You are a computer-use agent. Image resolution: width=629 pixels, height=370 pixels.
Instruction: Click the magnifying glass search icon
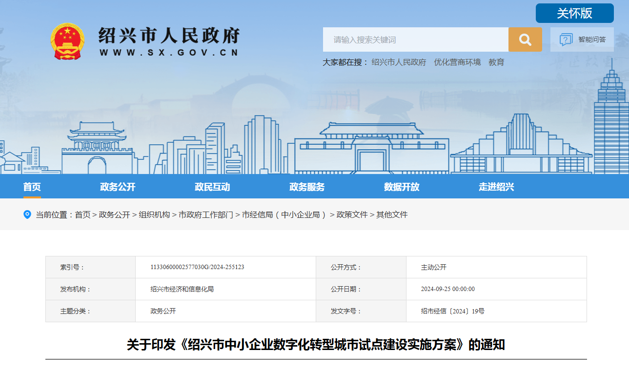click(x=525, y=39)
